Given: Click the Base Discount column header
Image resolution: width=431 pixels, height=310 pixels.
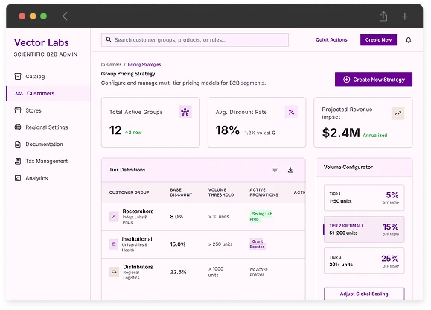Looking at the screenshot, I should (x=181, y=192).
